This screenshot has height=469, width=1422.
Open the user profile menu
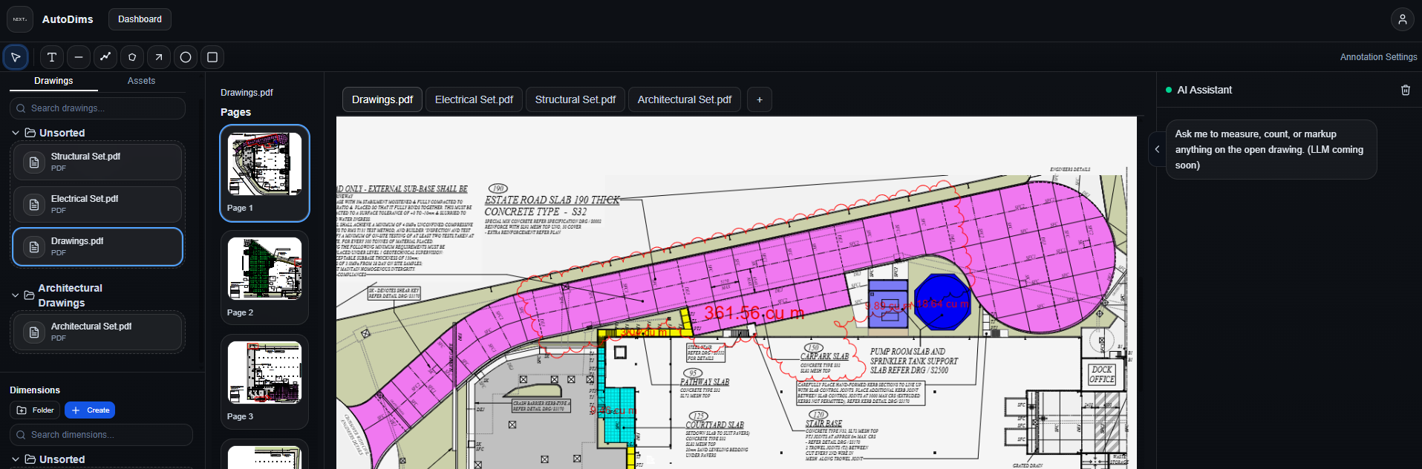[x=1402, y=19]
